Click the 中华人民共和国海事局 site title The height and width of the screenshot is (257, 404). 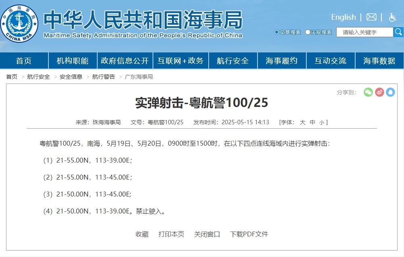(x=143, y=20)
